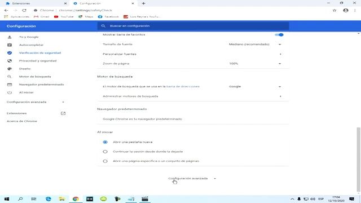Open external Extensiones link icon in sidebar

(63, 113)
